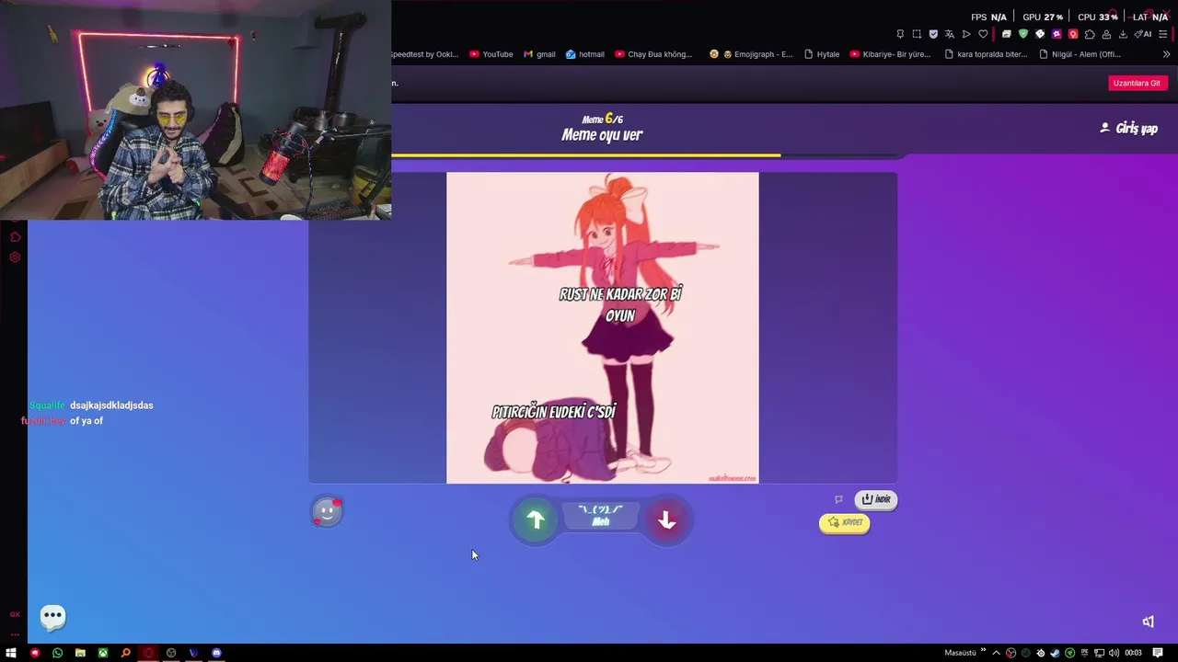This screenshot has height=662, width=1178.
Task: Click the send flow arrow icon
Action: (966, 34)
